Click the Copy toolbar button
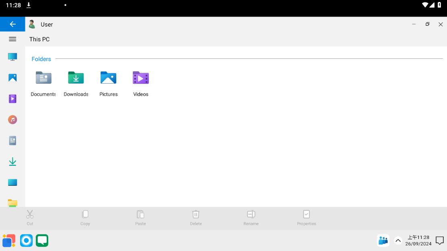Viewport: 447px width, 251px height. (x=85, y=218)
